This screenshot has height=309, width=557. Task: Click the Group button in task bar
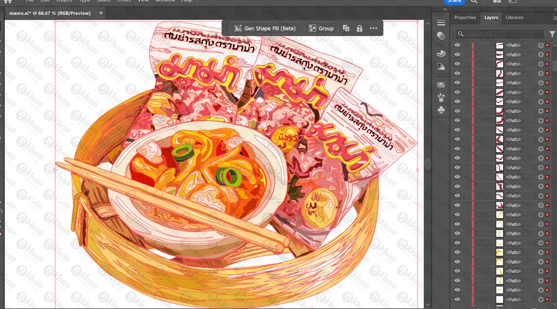click(321, 28)
